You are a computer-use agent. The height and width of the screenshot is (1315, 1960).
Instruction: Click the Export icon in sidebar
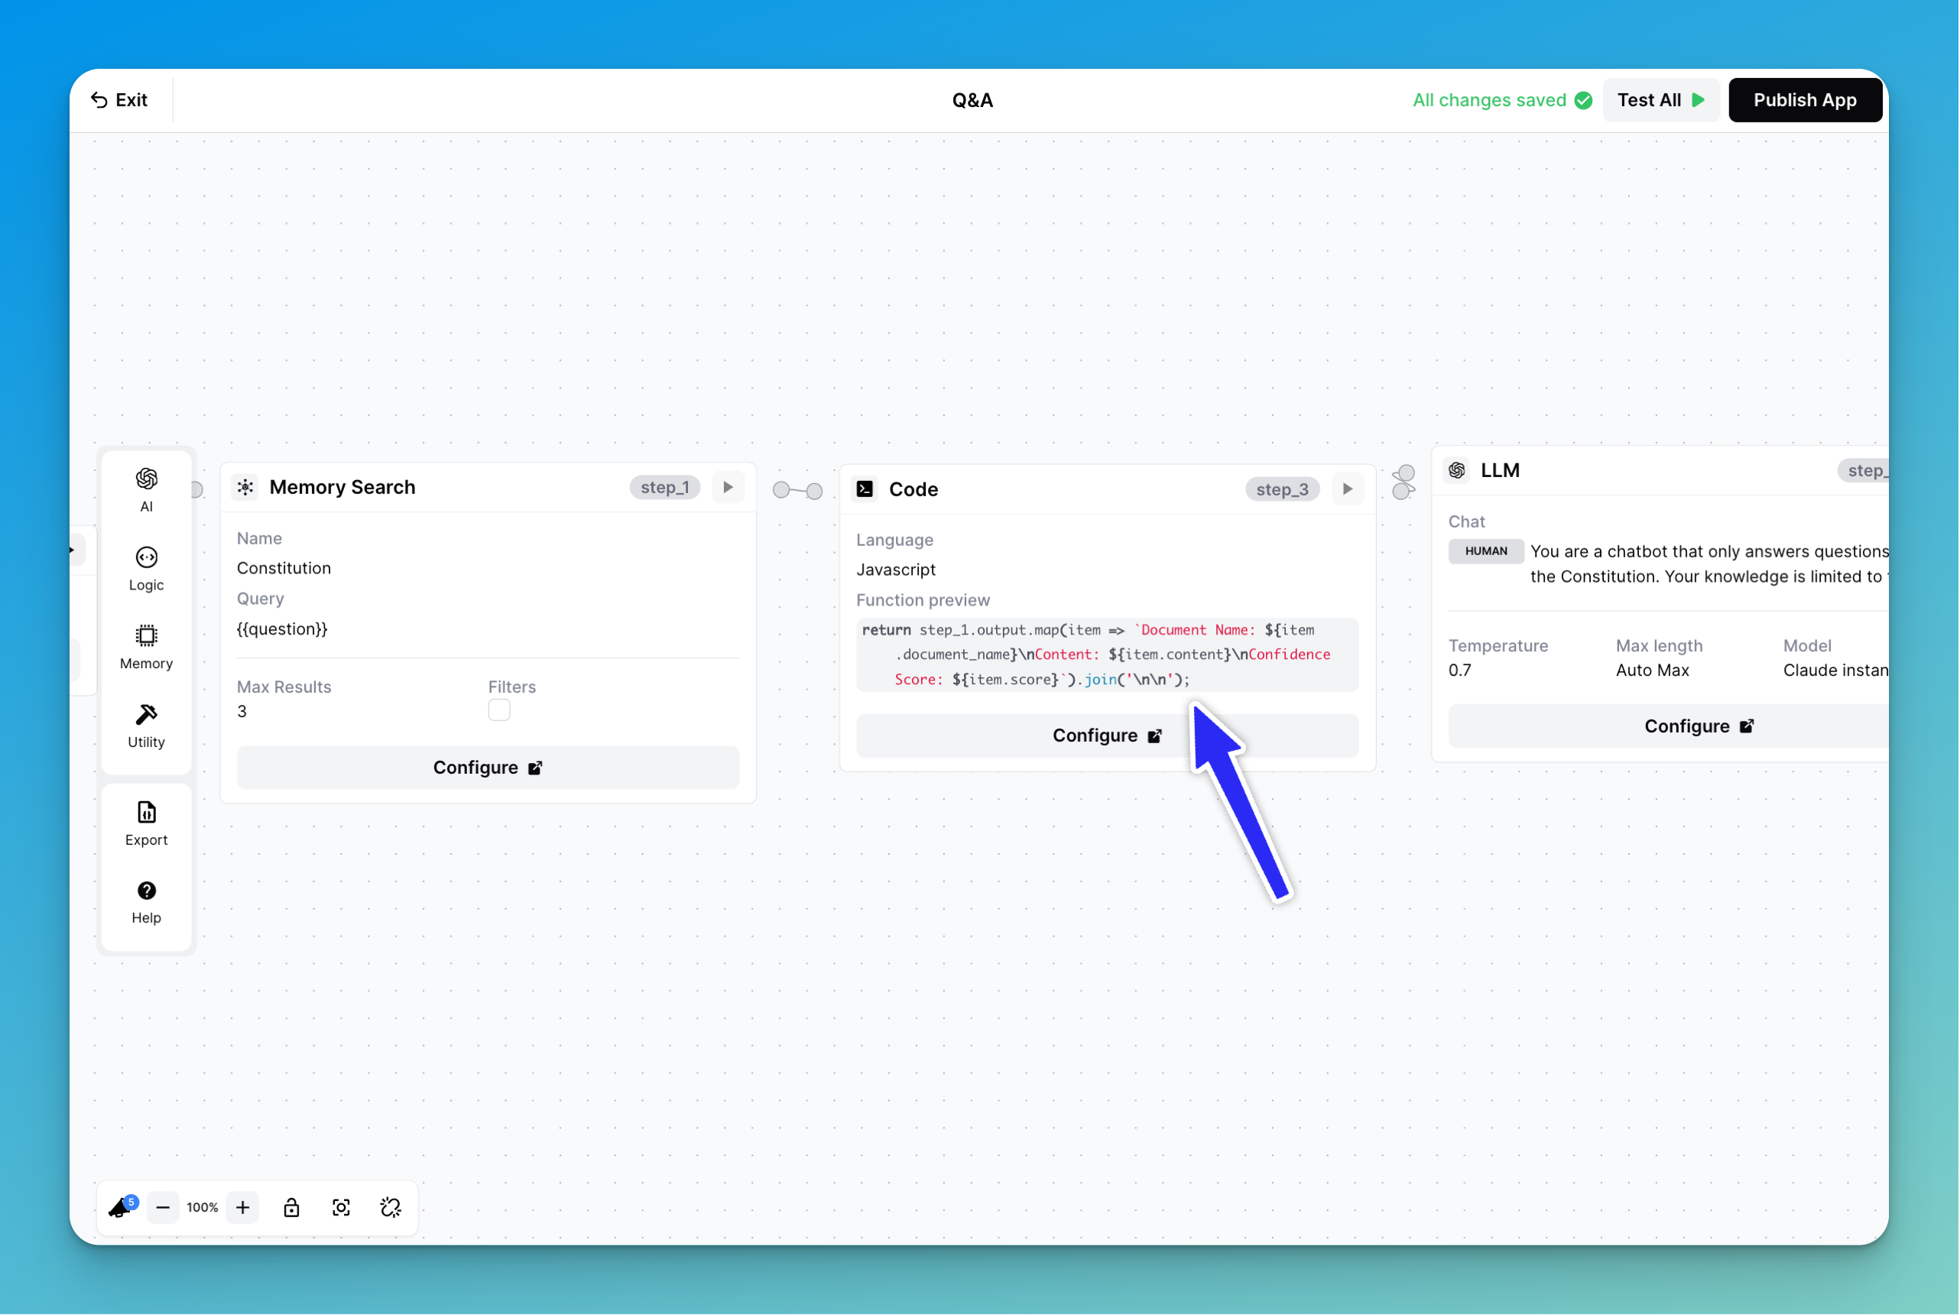pos(146,823)
